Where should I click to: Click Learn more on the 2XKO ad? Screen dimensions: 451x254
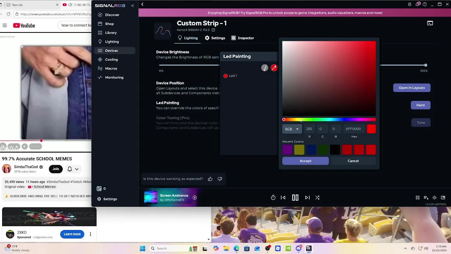tap(72, 234)
